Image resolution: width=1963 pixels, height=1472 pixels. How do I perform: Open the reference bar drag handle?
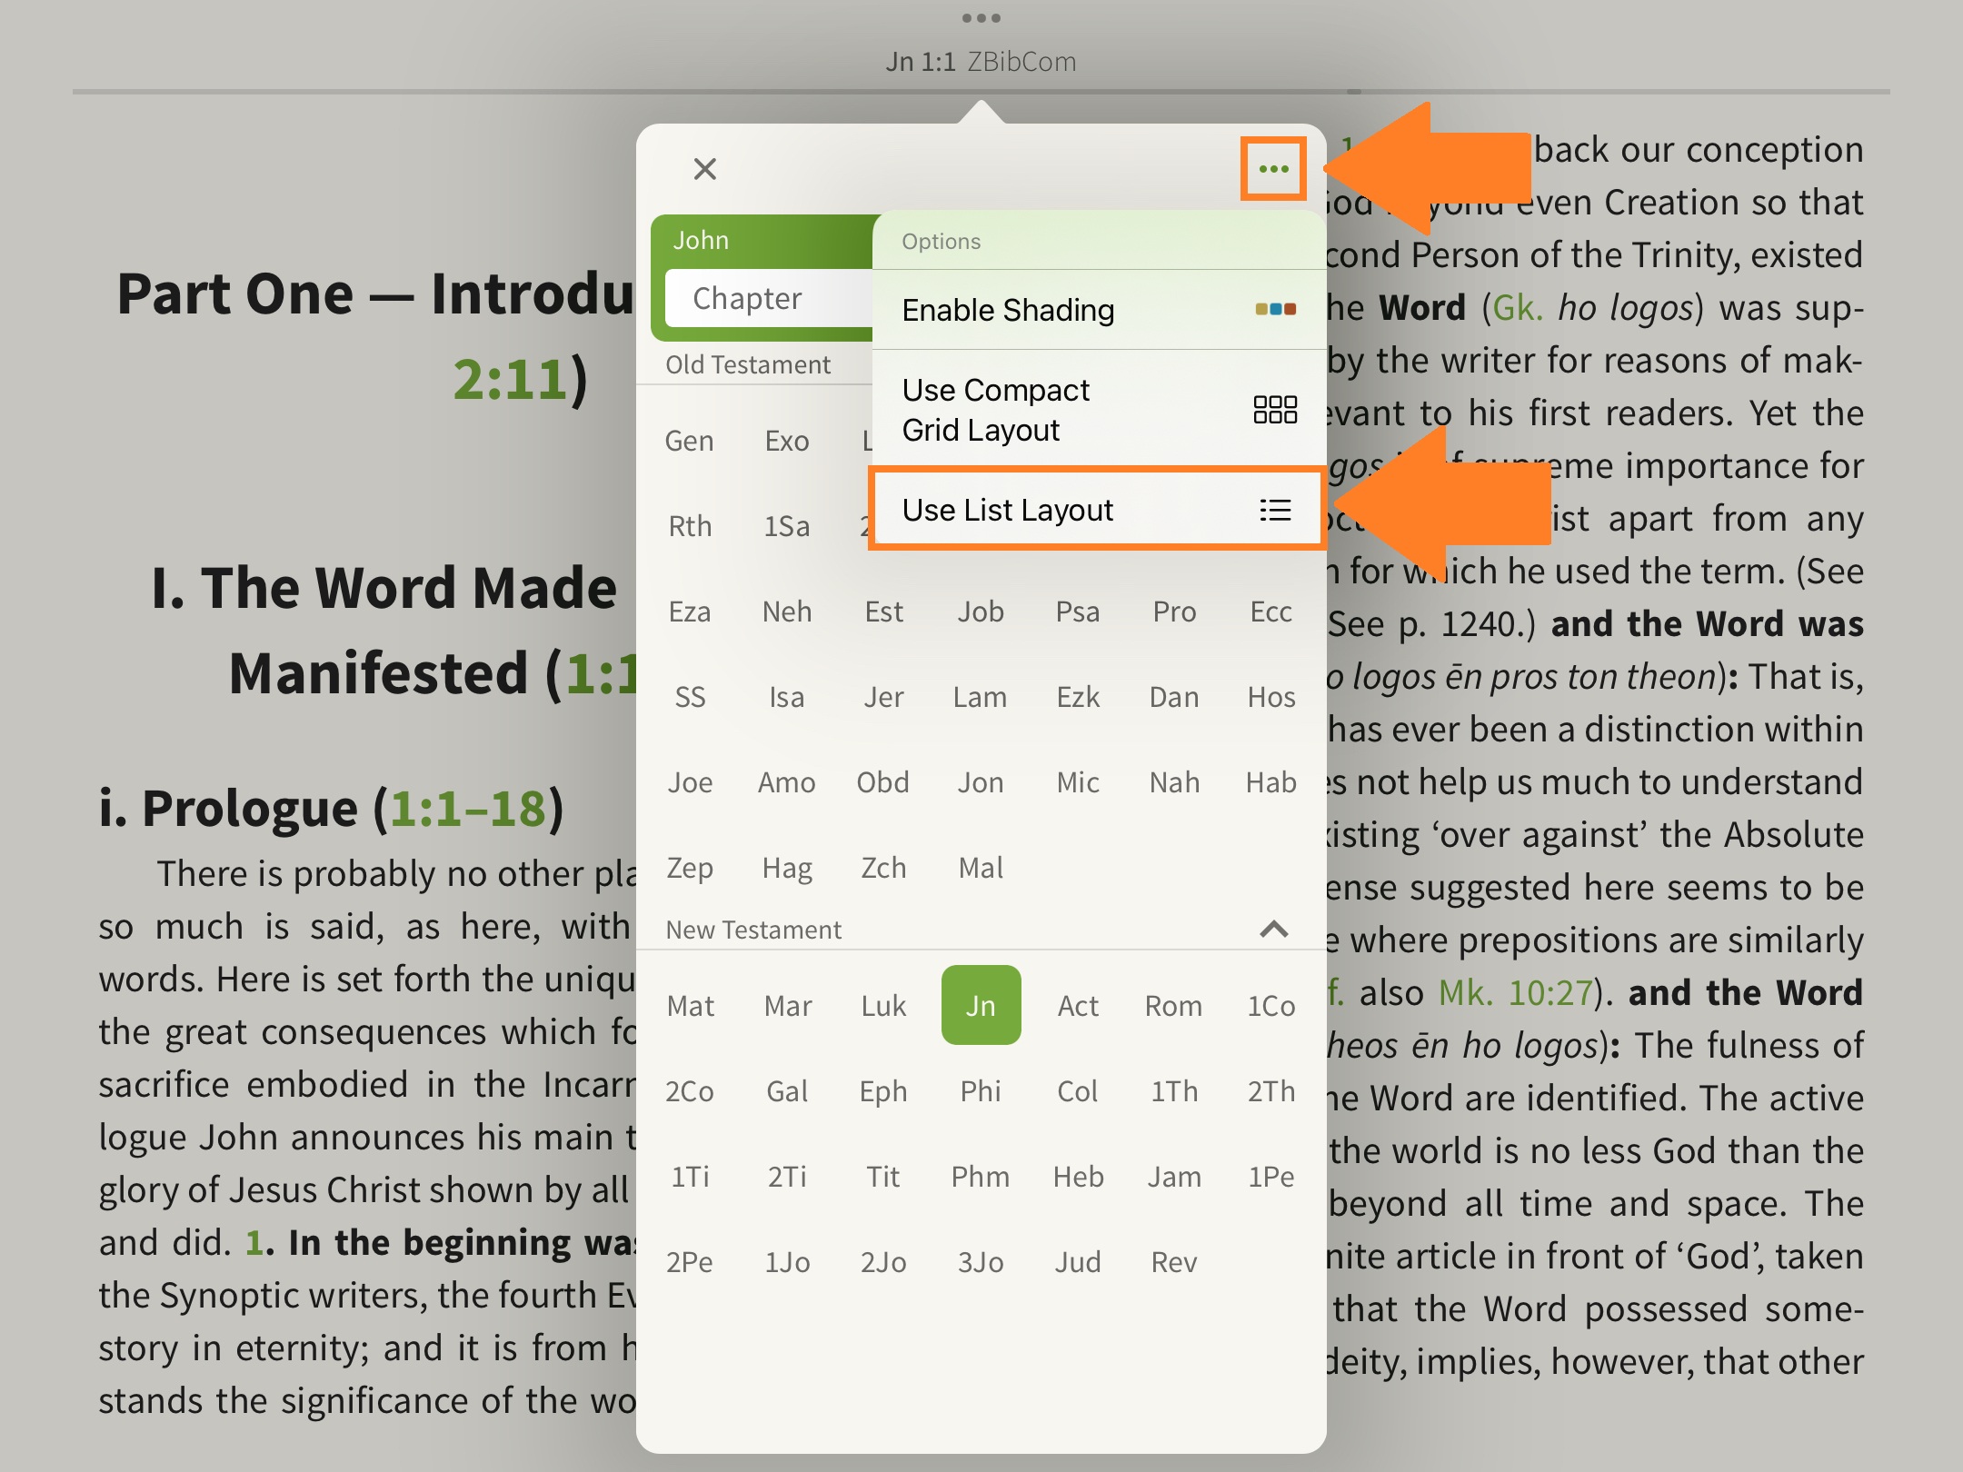click(981, 16)
